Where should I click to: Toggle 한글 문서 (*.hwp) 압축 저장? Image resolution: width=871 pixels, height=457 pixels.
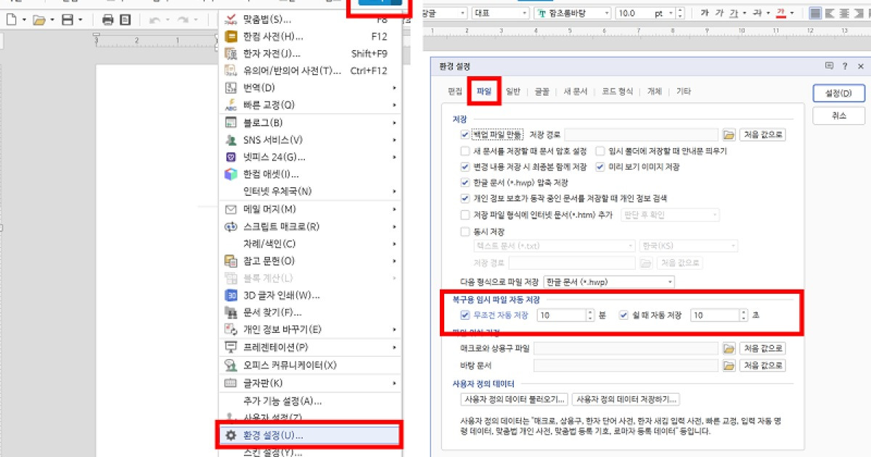click(465, 183)
